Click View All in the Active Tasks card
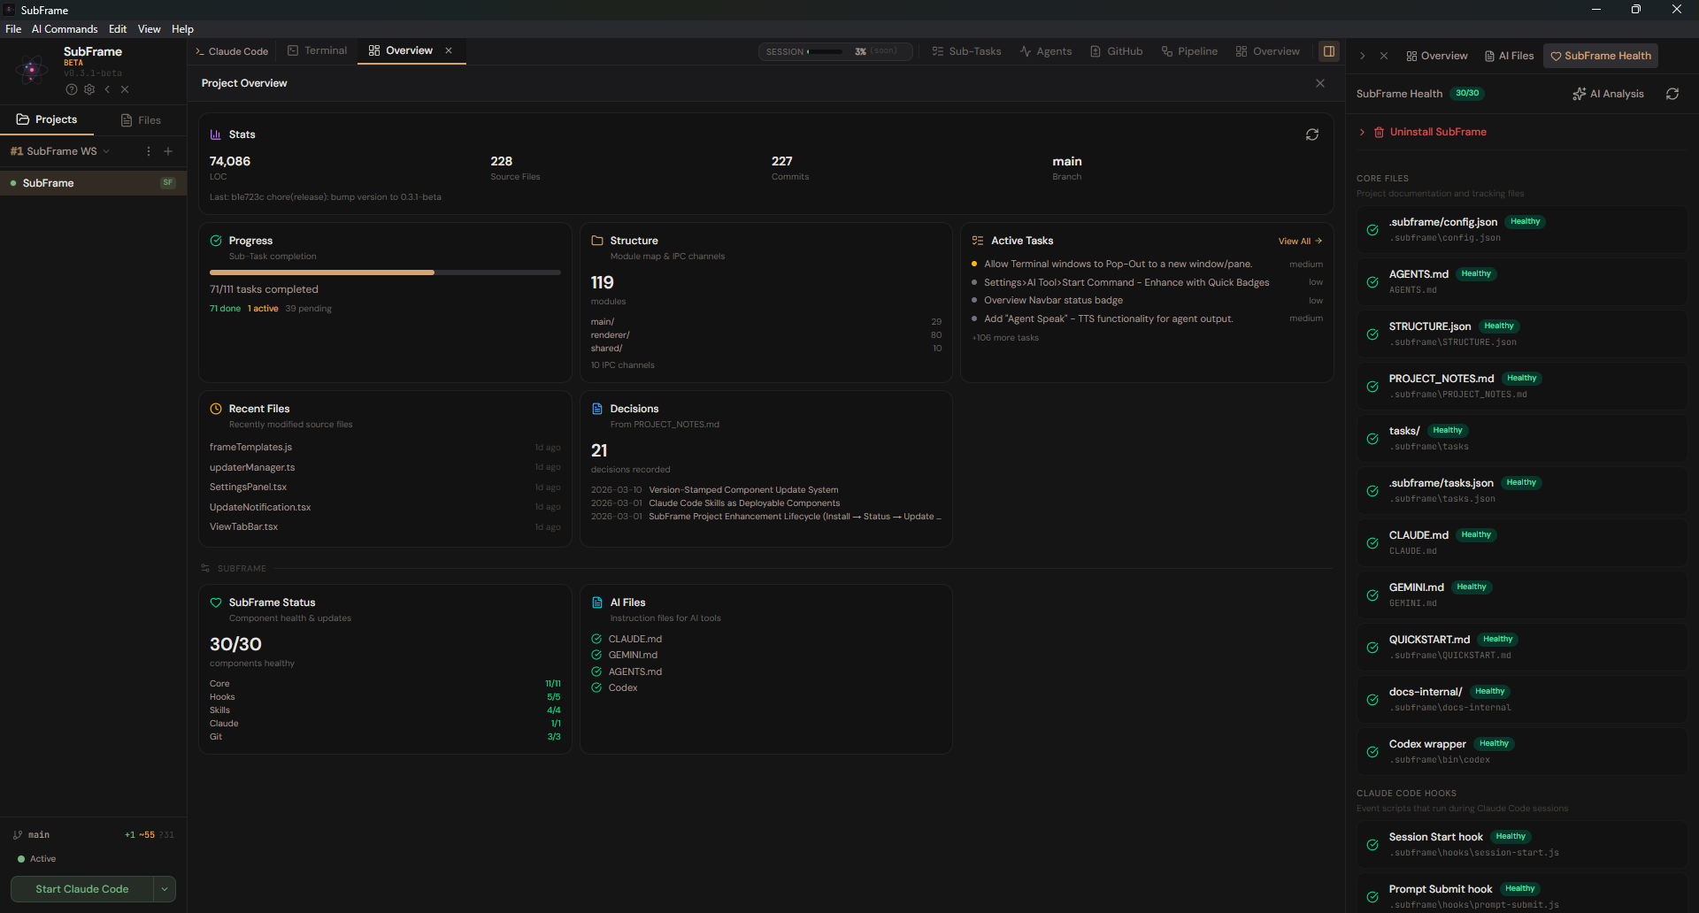This screenshot has height=913, width=1699. click(x=1299, y=241)
